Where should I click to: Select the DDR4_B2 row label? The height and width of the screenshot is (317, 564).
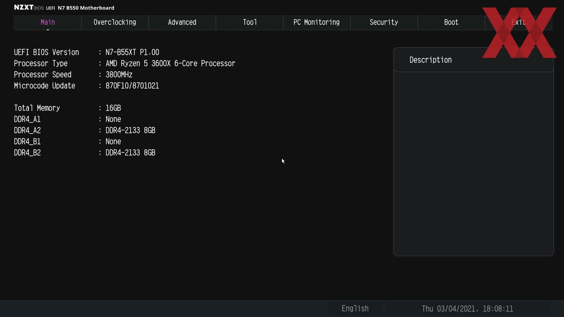27,153
